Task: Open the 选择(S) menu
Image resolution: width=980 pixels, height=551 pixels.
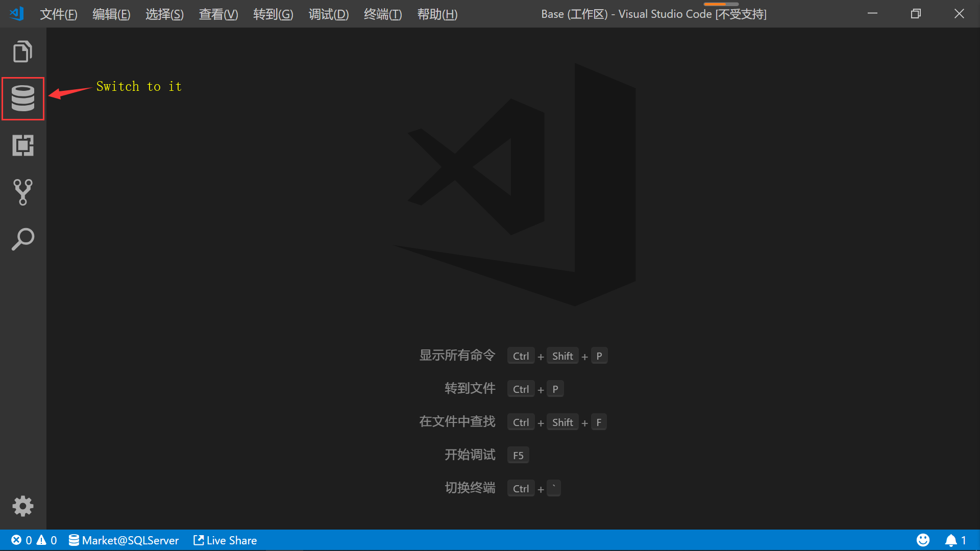Action: [164, 14]
